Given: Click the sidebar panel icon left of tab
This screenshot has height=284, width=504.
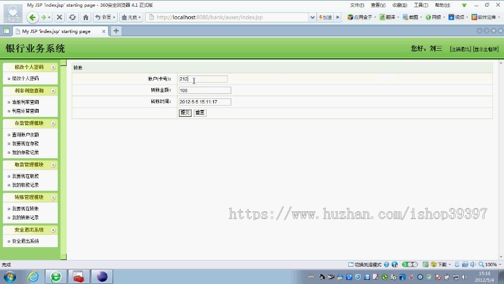Looking at the screenshot, I should (x=6, y=31).
